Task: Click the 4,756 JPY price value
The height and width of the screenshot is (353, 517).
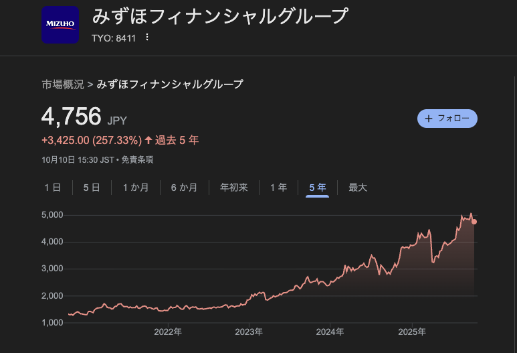Action: (72, 117)
